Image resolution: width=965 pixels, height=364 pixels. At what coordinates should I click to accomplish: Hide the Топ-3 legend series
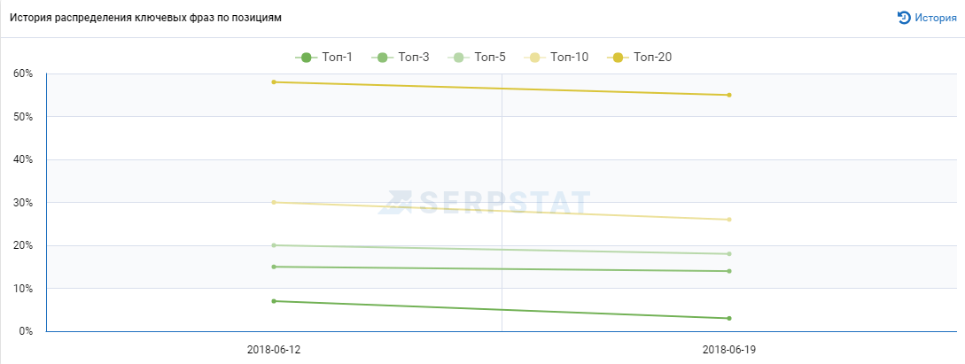[x=401, y=58]
